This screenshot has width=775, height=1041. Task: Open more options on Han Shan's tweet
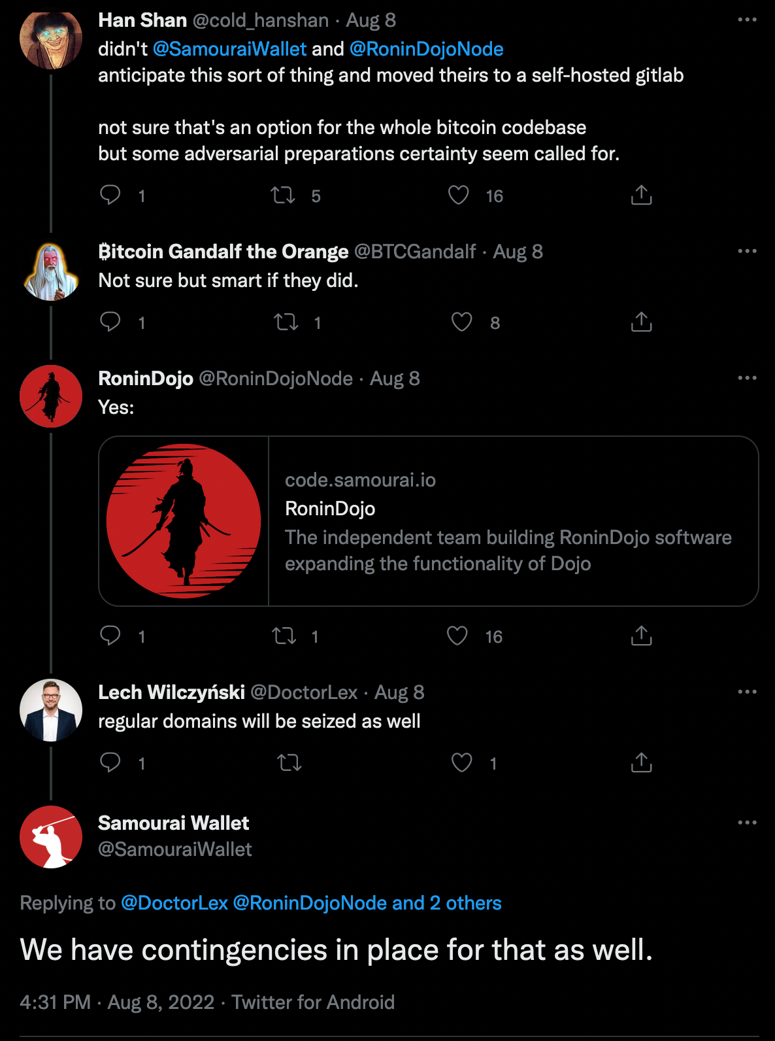click(x=747, y=20)
